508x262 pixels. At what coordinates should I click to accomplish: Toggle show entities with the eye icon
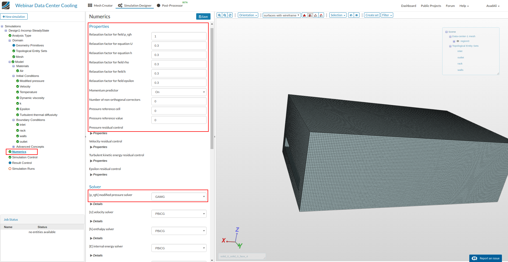point(357,15)
